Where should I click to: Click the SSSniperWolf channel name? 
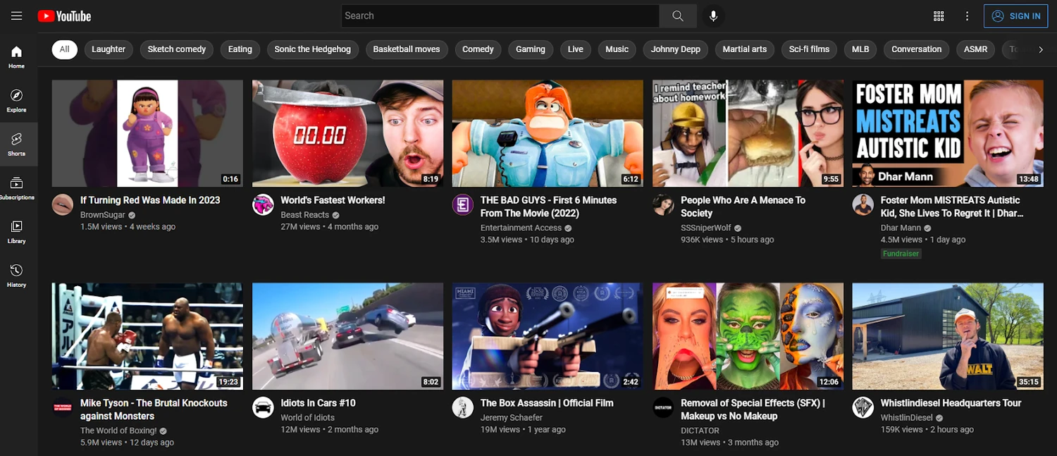(x=707, y=228)
